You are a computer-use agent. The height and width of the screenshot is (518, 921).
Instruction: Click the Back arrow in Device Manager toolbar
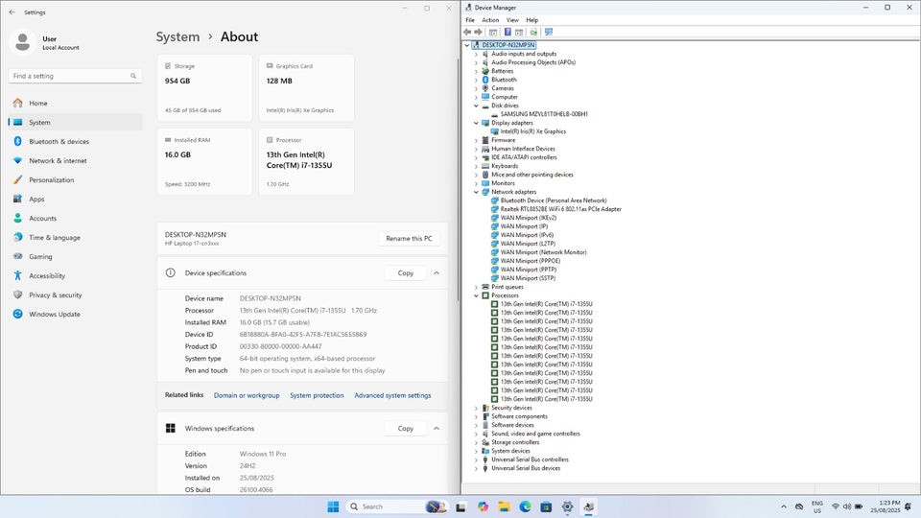pyautogui.click(x=467, y=33)
